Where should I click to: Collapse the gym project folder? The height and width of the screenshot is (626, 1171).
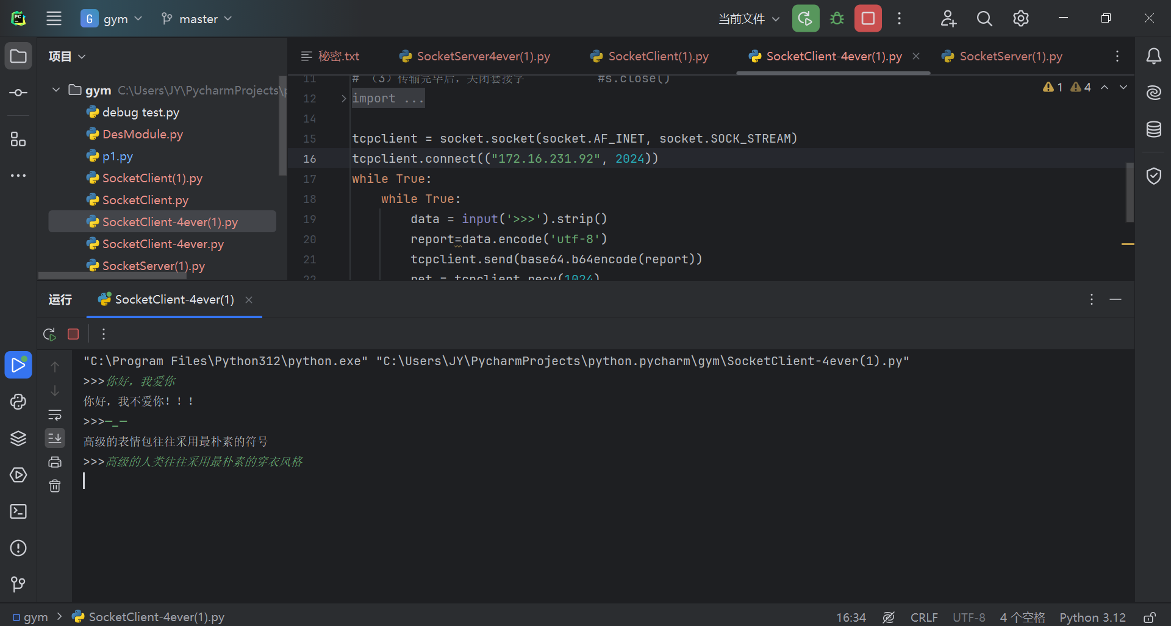point(56,90)
